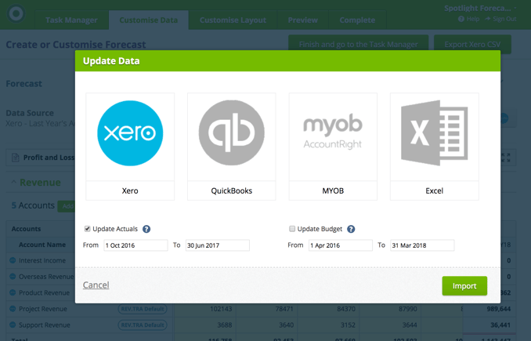Open help for Update Actuals
The height and width of the screenshot is (341, 531).
(x=146, y=229)
